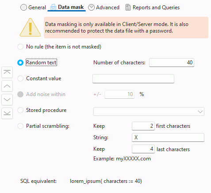Click the move-to-top arrow icon
This screenshot has height=193, width=211.
tap(7, 72)
